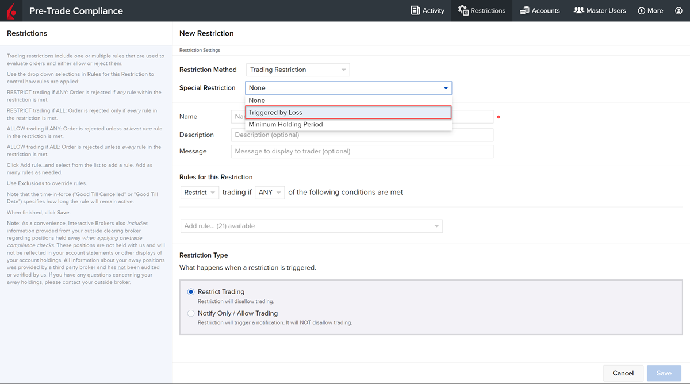This screenshot has height=384, width=690.
Task: Click the "Restriction will disallow trading." text
Action: (236, 301)
